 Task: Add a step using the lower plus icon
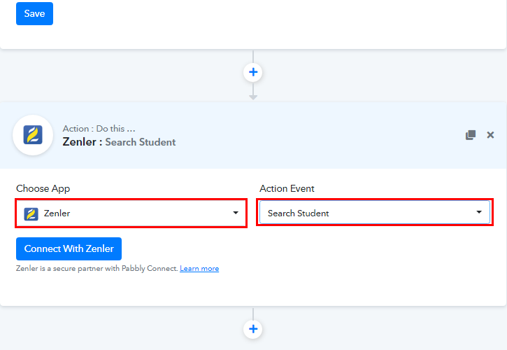[253, 328]
